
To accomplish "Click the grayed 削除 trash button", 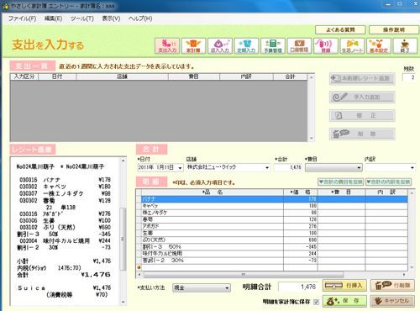I will pyautogui.click(x=362, y=134).
